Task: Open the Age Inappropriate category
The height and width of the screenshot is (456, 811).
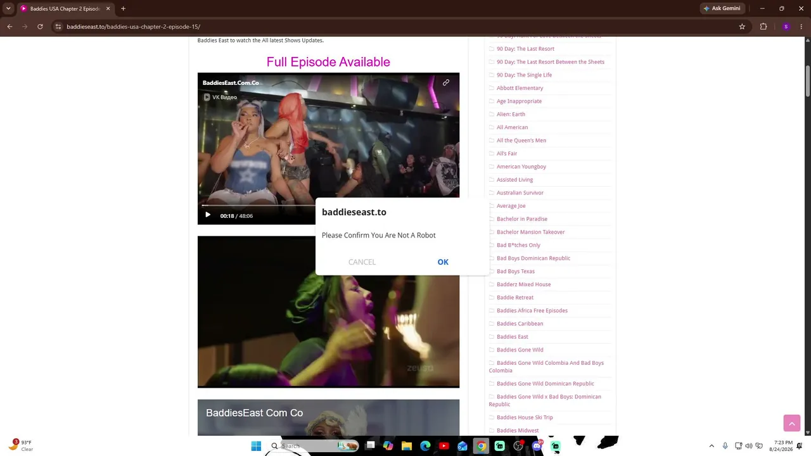Action: click(519, 101)
